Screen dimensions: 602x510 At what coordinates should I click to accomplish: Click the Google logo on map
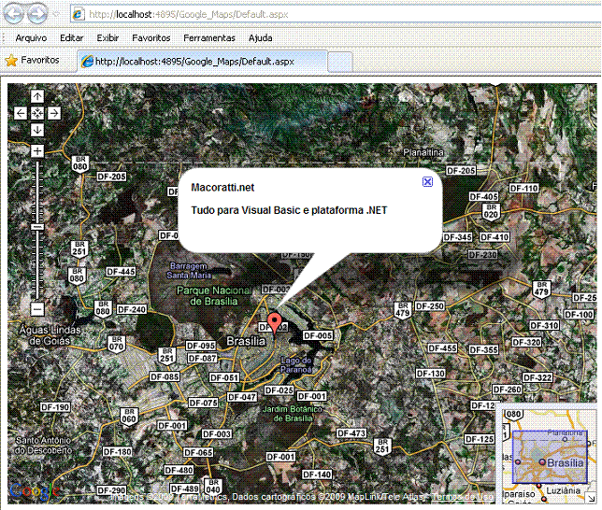tap(34, 491)
